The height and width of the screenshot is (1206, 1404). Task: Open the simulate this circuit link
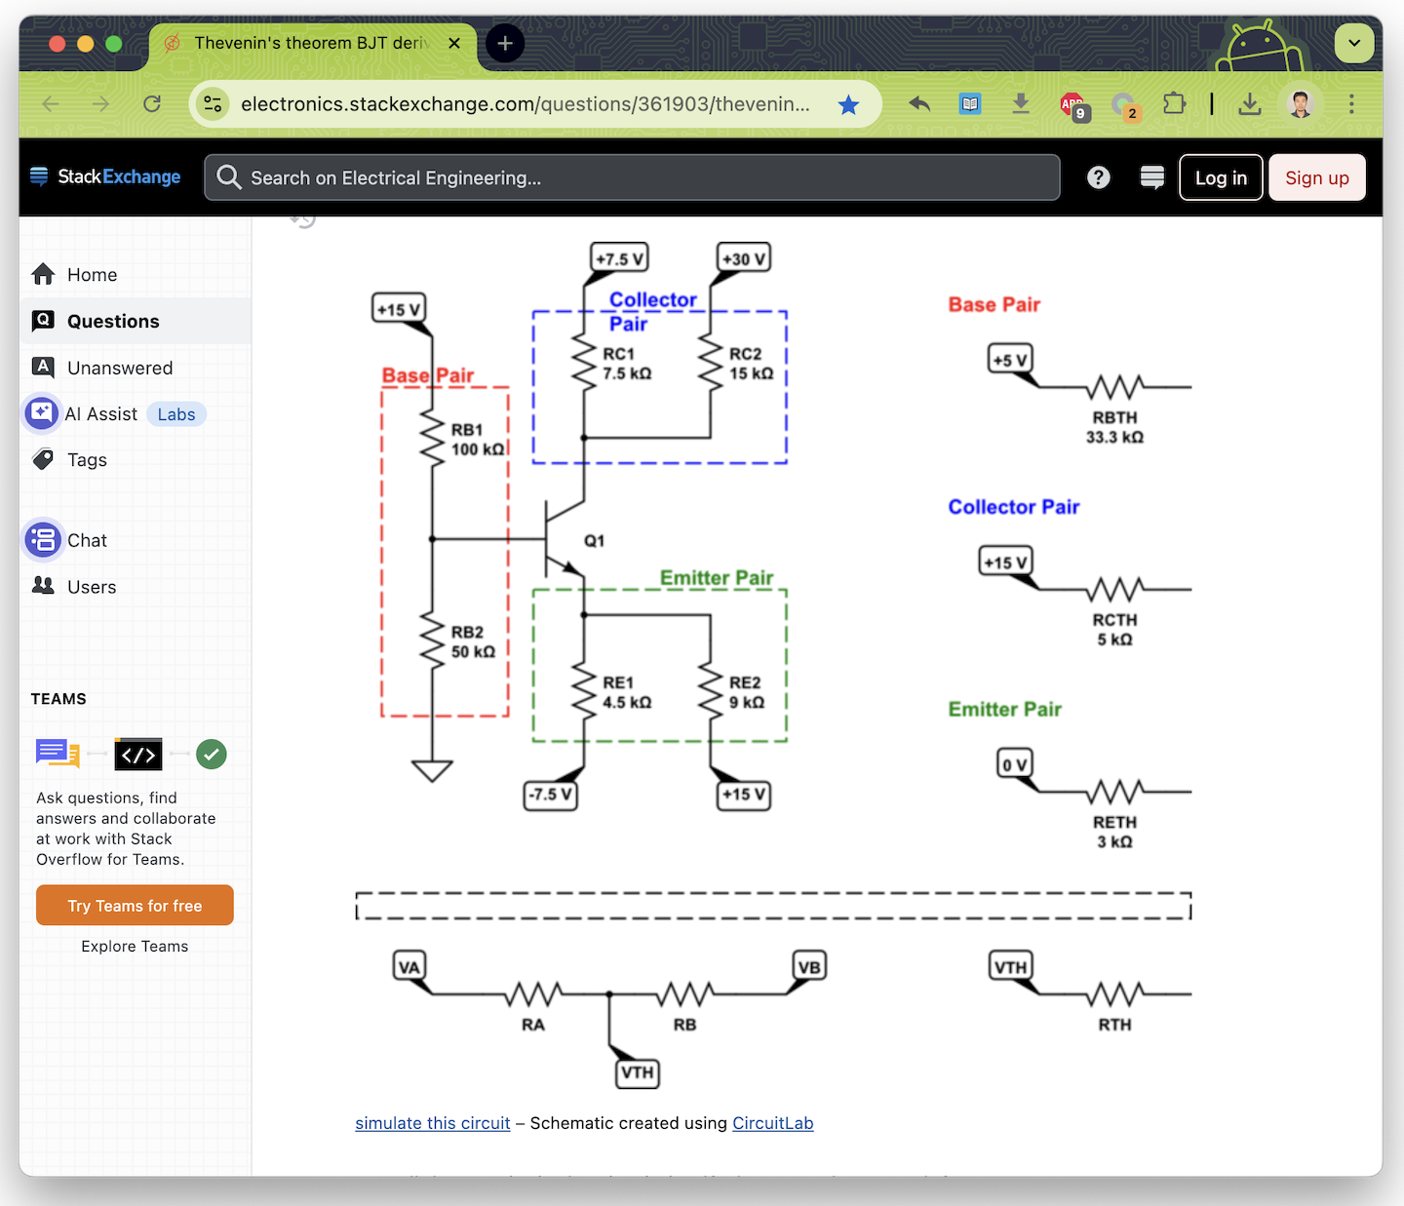[432, 1123]
